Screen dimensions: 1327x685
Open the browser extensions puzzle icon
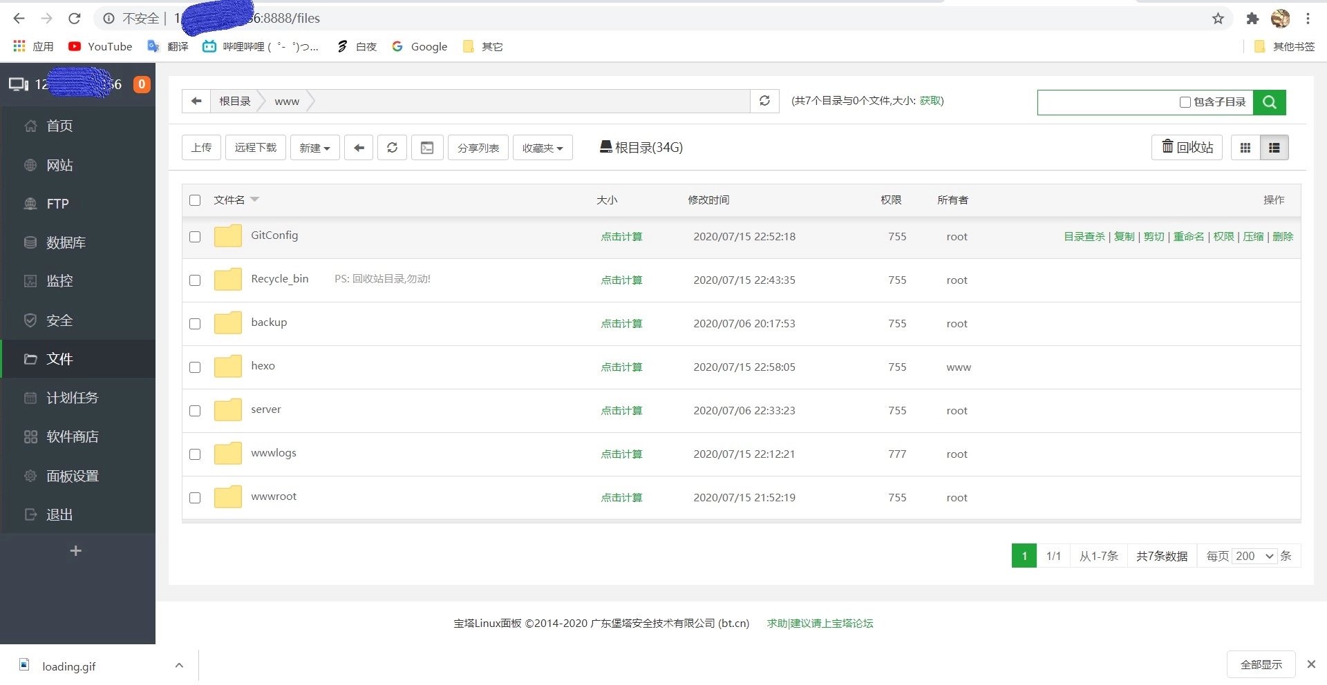point(1252,19)
